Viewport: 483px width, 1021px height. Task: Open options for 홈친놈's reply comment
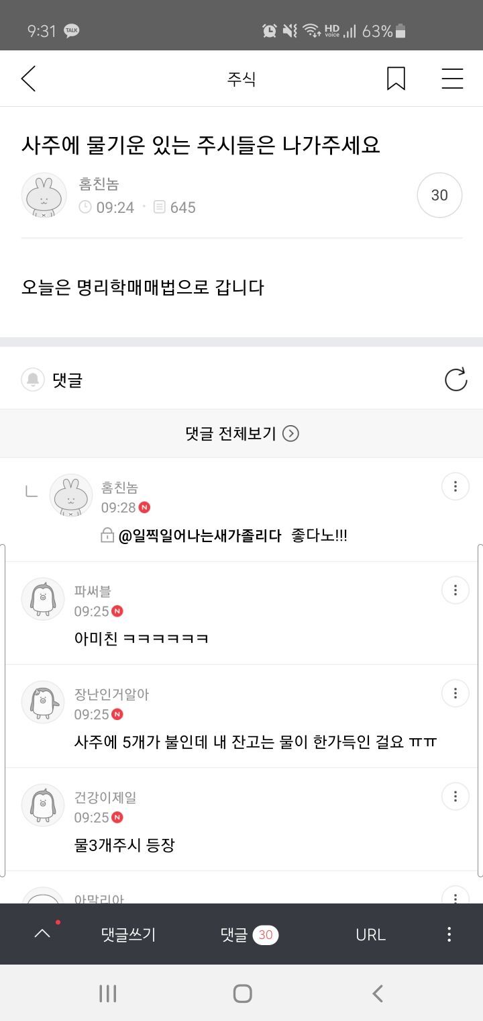[x=455, y=486]
